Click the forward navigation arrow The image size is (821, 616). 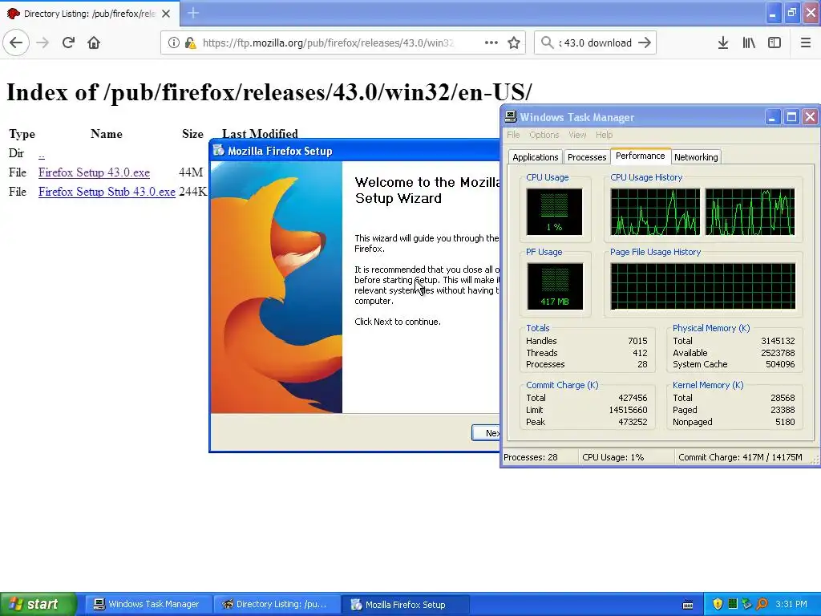pyautogui.click(x=43, y=43)
